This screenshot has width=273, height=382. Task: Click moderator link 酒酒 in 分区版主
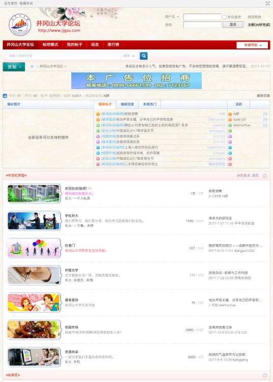click(x=255, y=175)
